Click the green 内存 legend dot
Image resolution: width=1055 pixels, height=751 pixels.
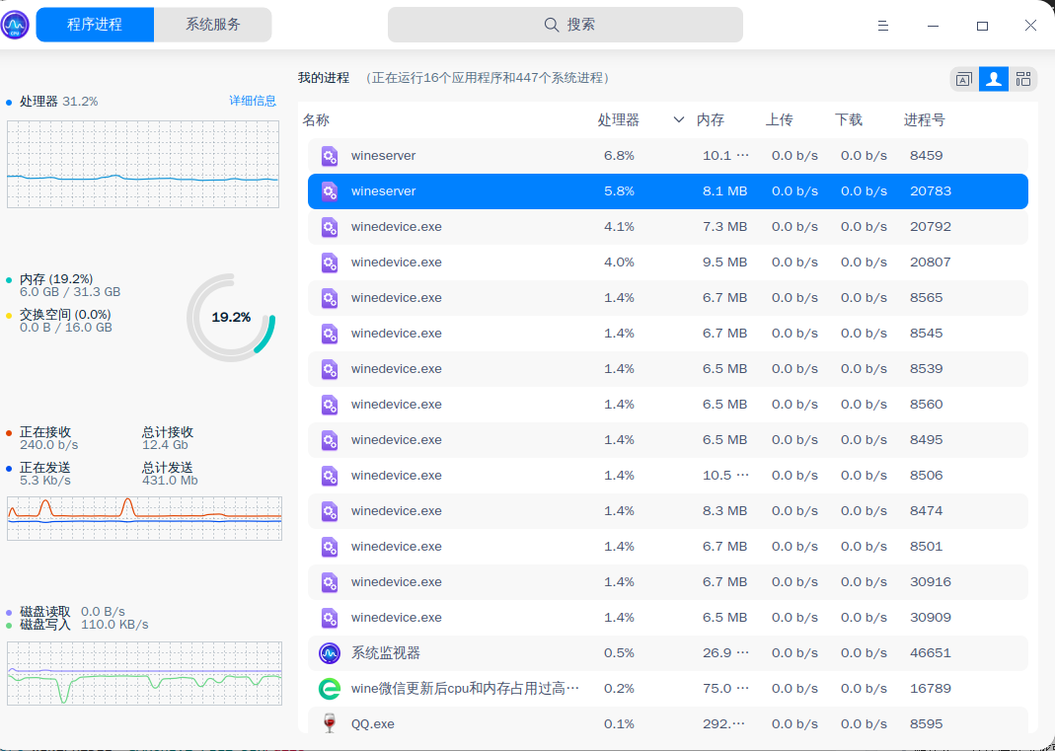click(x=11, y=281)
